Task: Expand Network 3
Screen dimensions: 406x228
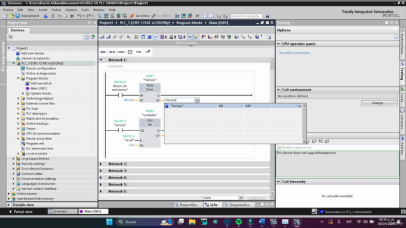Action: (101, 171)
